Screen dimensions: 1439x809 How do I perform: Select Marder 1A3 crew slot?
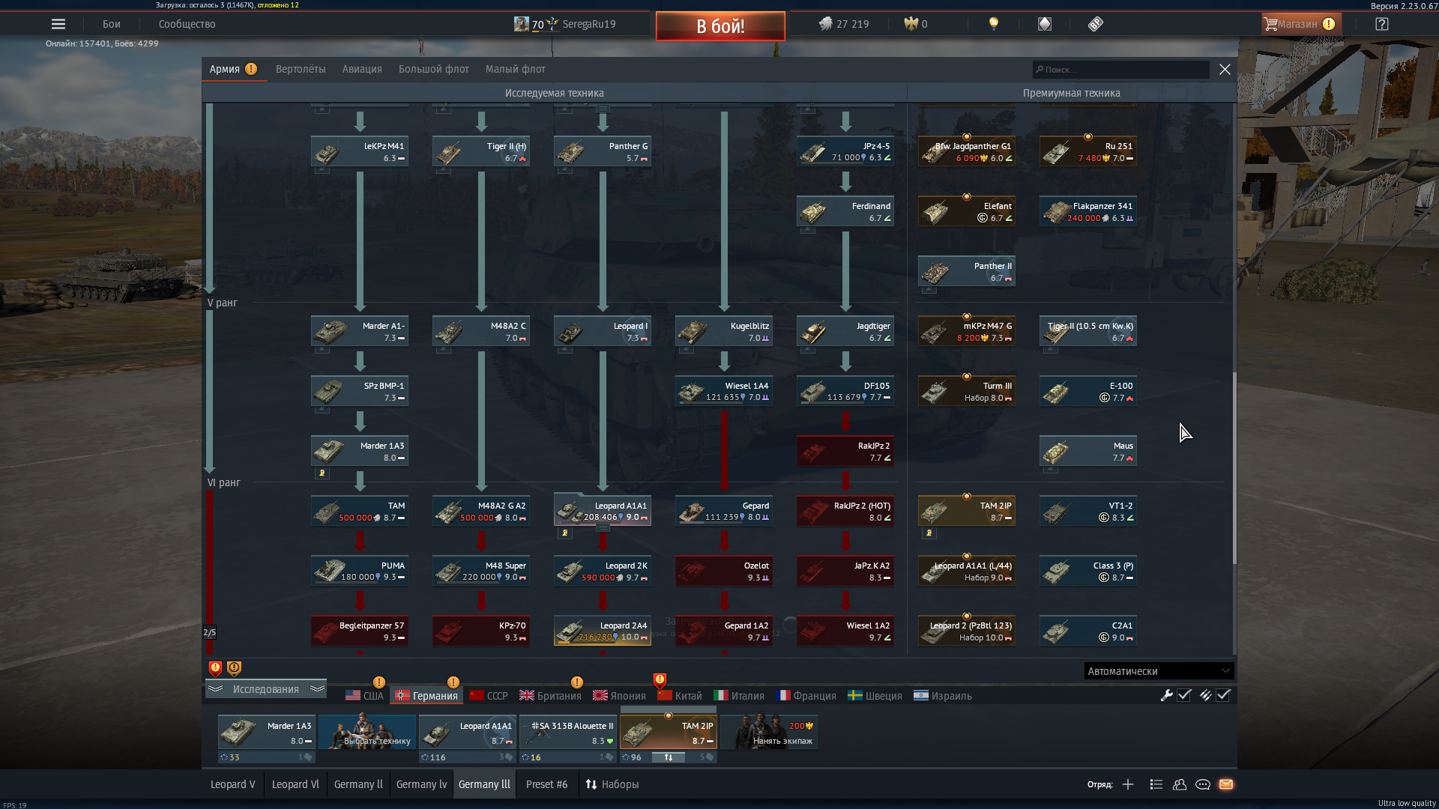[x=267, y=732]
